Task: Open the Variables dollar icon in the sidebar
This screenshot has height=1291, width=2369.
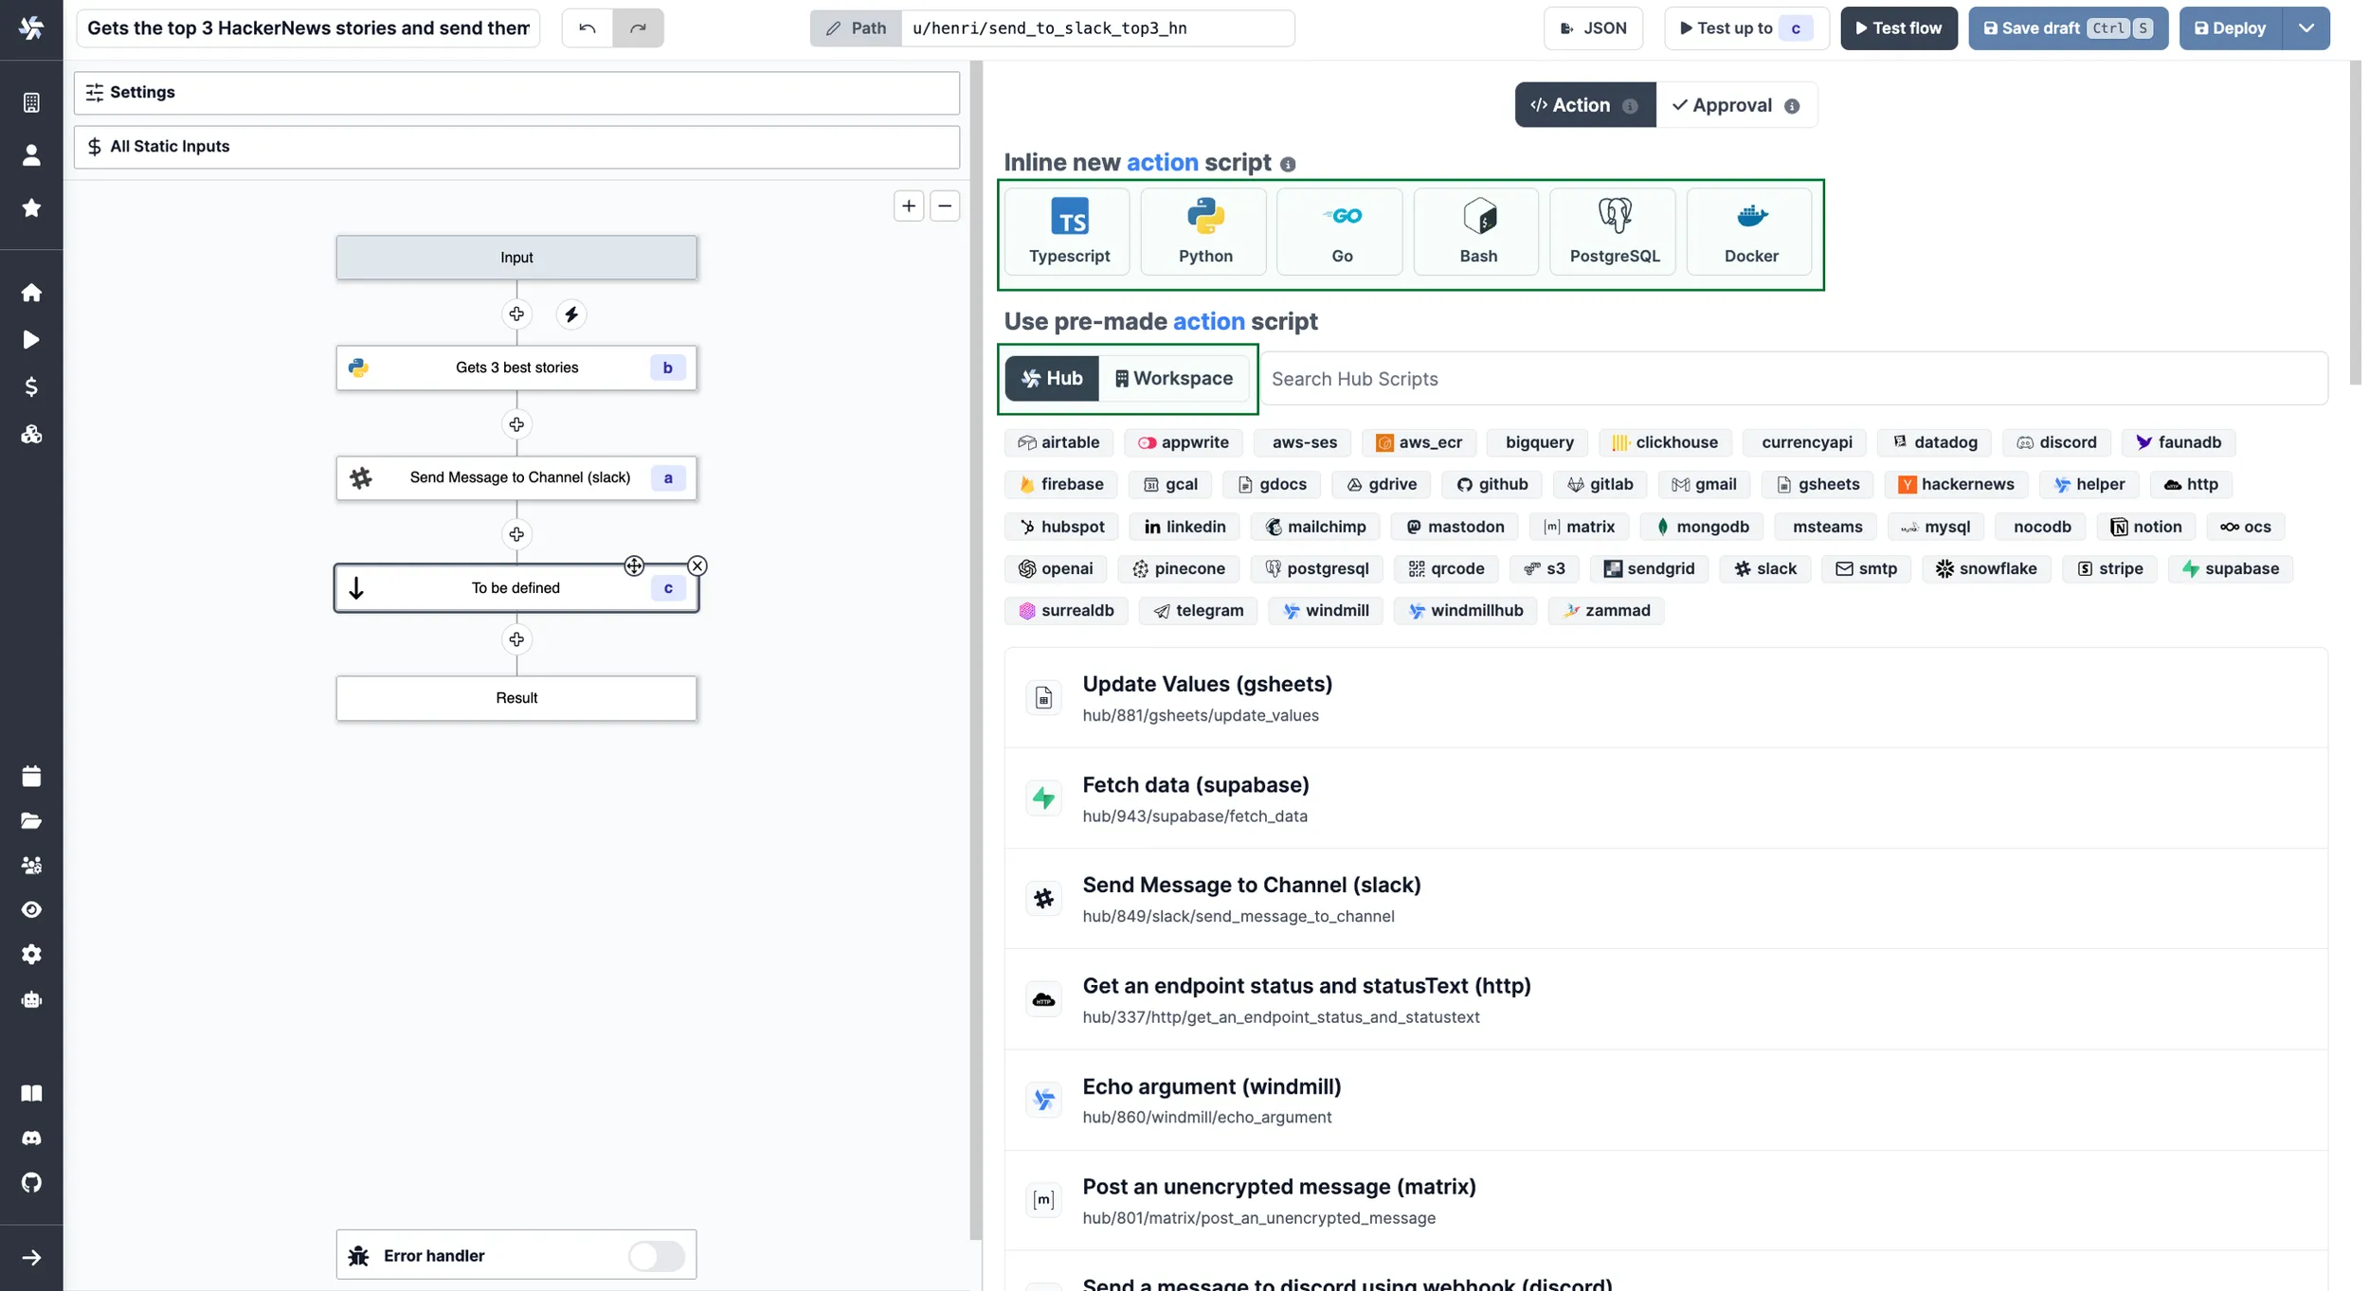Action: pyautogui.click(x=31, y=386)
